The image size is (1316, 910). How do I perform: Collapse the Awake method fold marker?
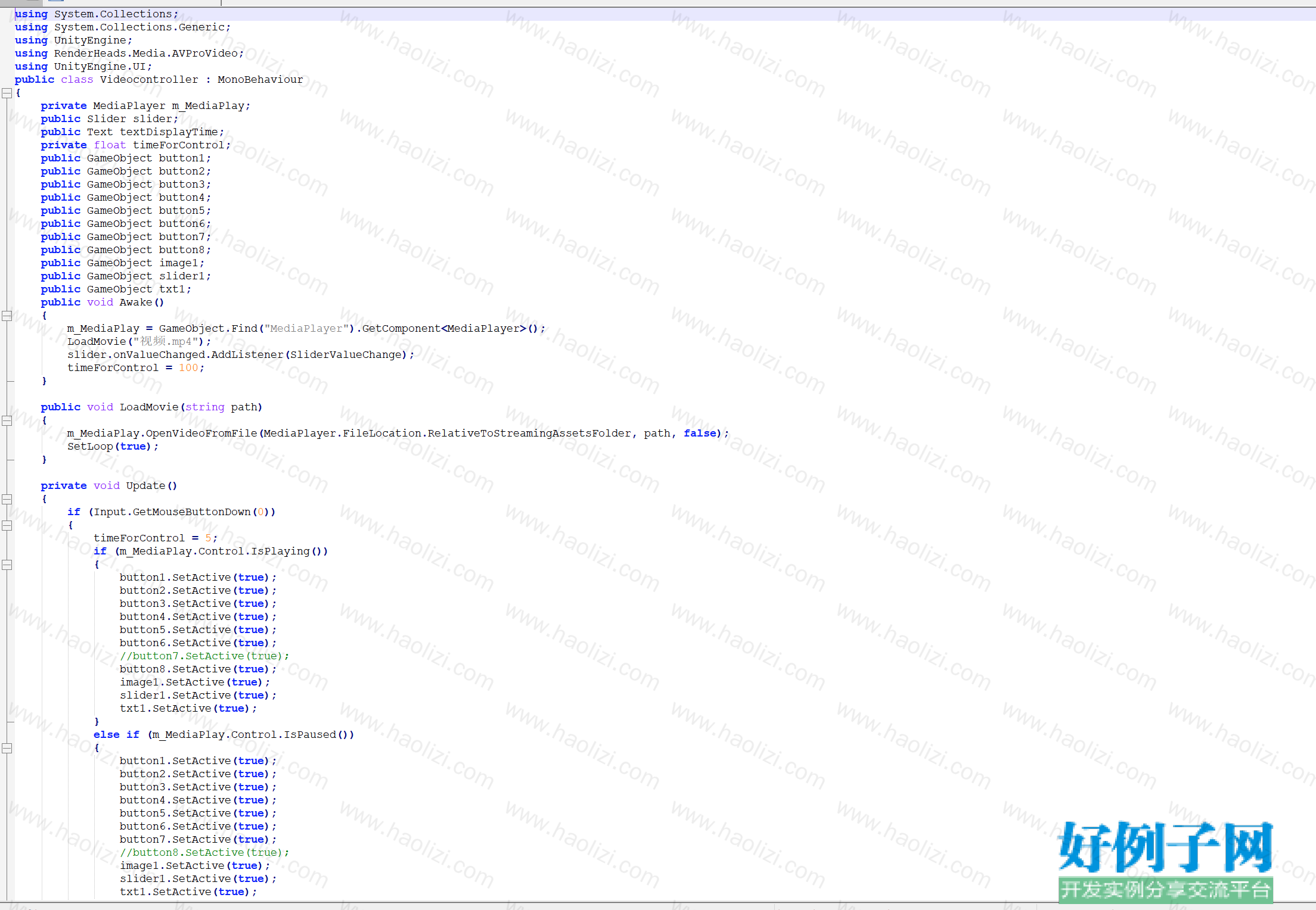coord(7,316)
